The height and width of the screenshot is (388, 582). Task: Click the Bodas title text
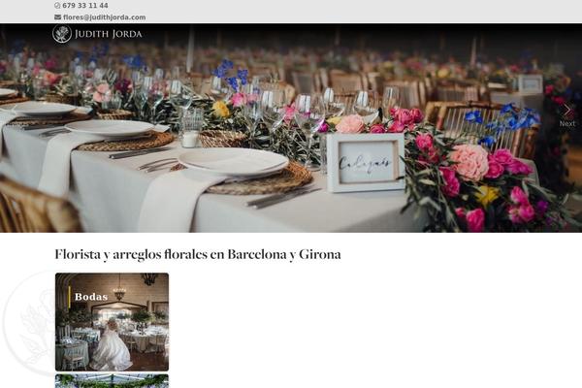(x=91, y=297)
